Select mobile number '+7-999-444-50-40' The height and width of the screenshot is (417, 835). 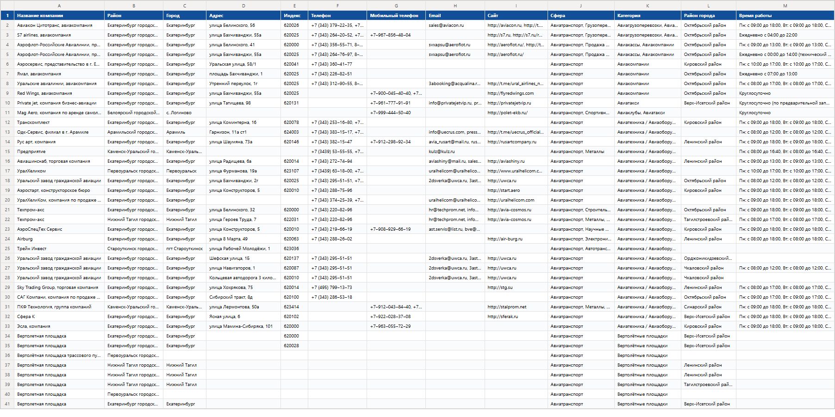pyautogui.click(x=396, y=113)
